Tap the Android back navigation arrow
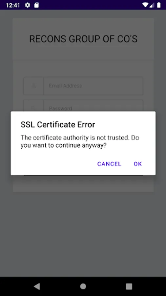This screenshot has height=296, width=166. (37, 286)
